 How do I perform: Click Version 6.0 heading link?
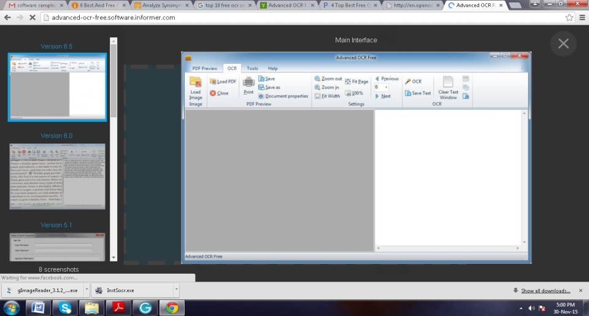[56, 136]
